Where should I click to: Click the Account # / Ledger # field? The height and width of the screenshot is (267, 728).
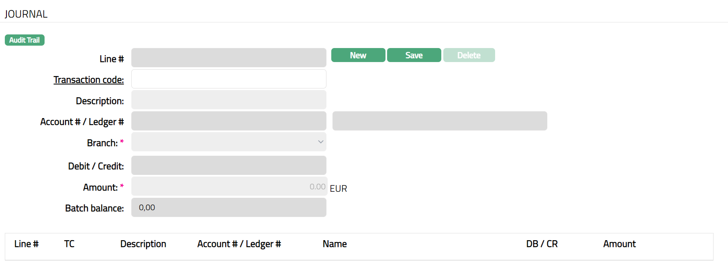point(228,121)
